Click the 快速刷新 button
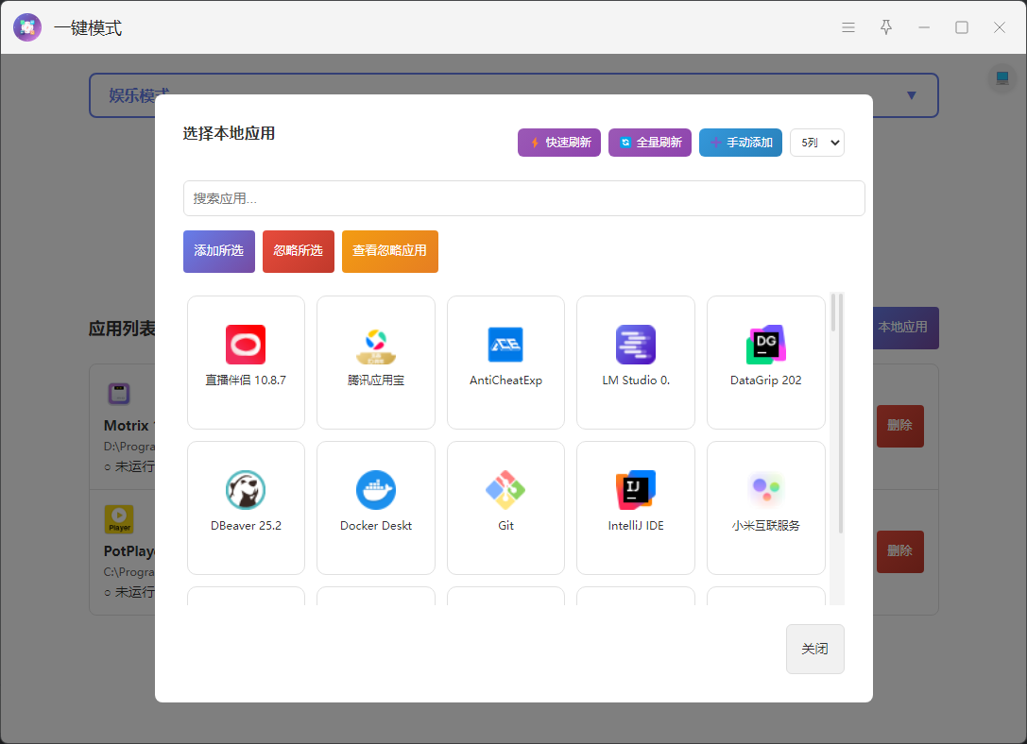This screenshot has height=744, width=1027. click(x=559, y=143)
